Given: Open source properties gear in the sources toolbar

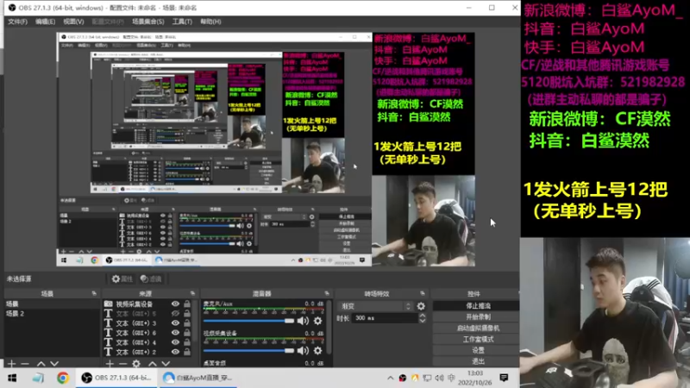Looking at the screenshot, I should click(136, 364).
